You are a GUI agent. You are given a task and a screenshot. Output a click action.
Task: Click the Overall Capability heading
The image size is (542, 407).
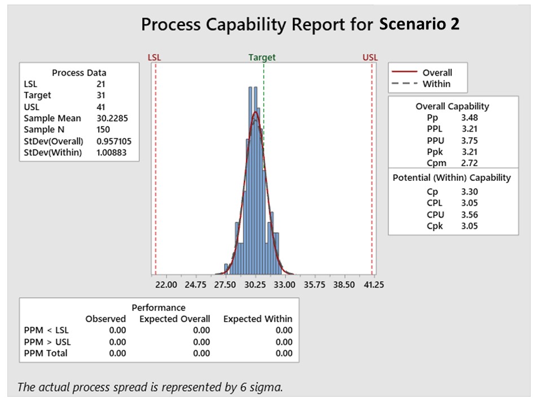[x=452, y=106]
